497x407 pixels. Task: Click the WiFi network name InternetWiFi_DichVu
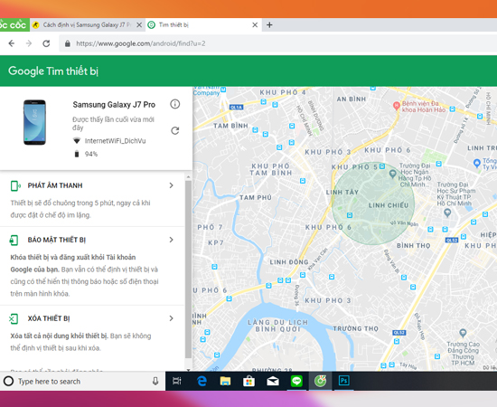coord(115,141)
